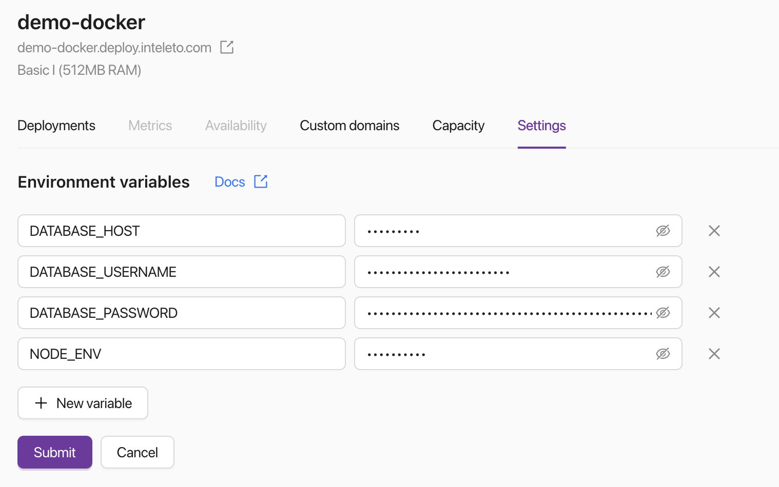Add a new environment variable

click(x=83, y=403)
